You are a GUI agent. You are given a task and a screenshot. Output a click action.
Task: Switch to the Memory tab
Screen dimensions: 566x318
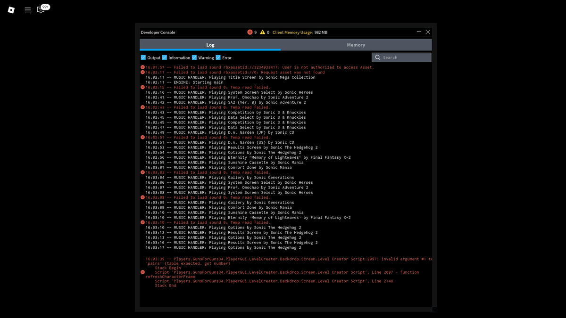[356, 45]
